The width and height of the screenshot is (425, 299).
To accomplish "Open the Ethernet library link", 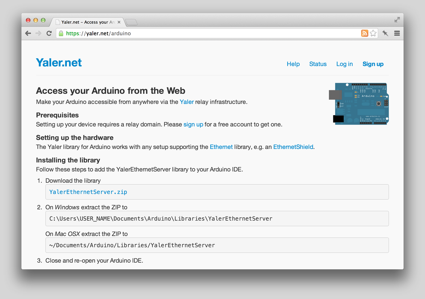I will [221, 147].
